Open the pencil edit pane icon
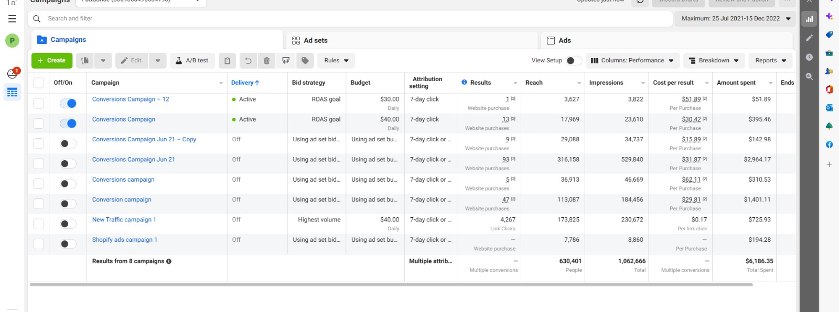 (810, 38)
